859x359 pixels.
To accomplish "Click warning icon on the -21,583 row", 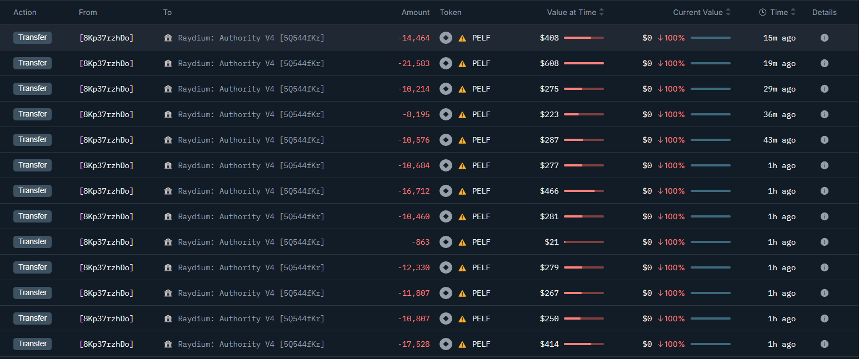I will point(462,64).
